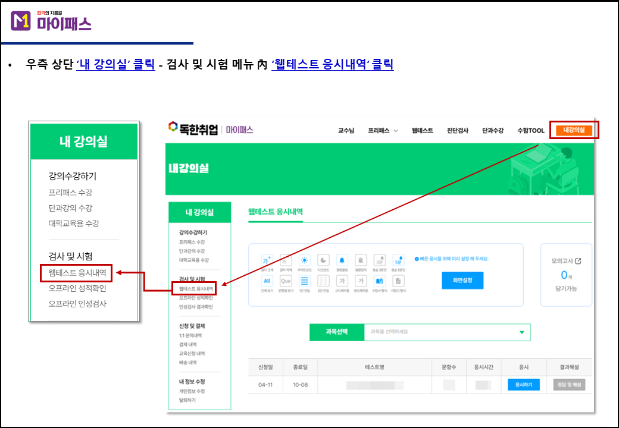Select 수험TOOL from the navigation bar
The height and width of the screenshot is (428, 619).
[532, 130]
